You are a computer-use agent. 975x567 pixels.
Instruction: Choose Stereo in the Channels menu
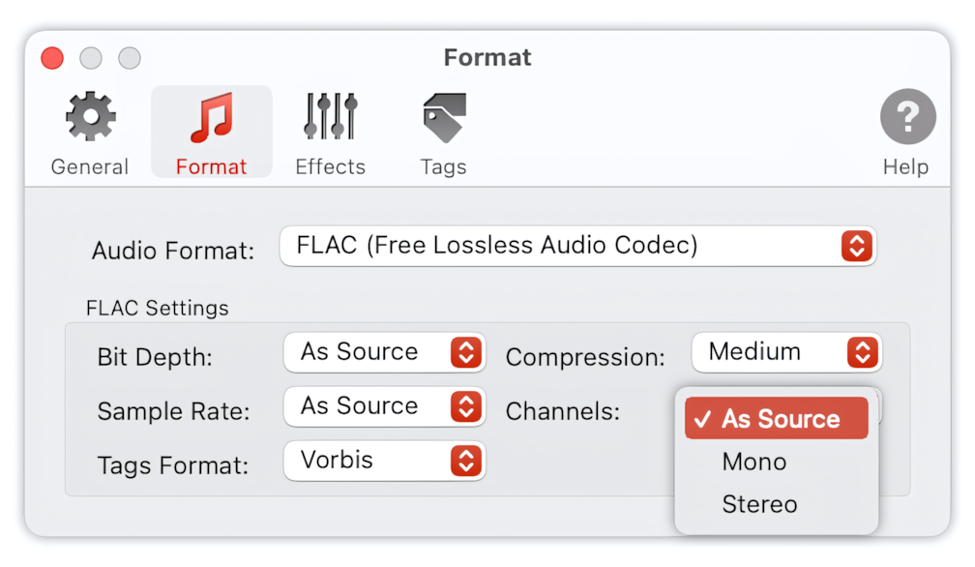[x=776, y=504]
